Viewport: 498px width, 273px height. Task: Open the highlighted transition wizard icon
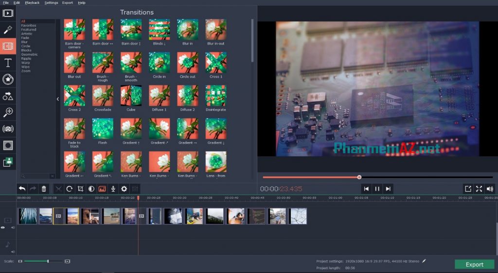click(102, 189)
